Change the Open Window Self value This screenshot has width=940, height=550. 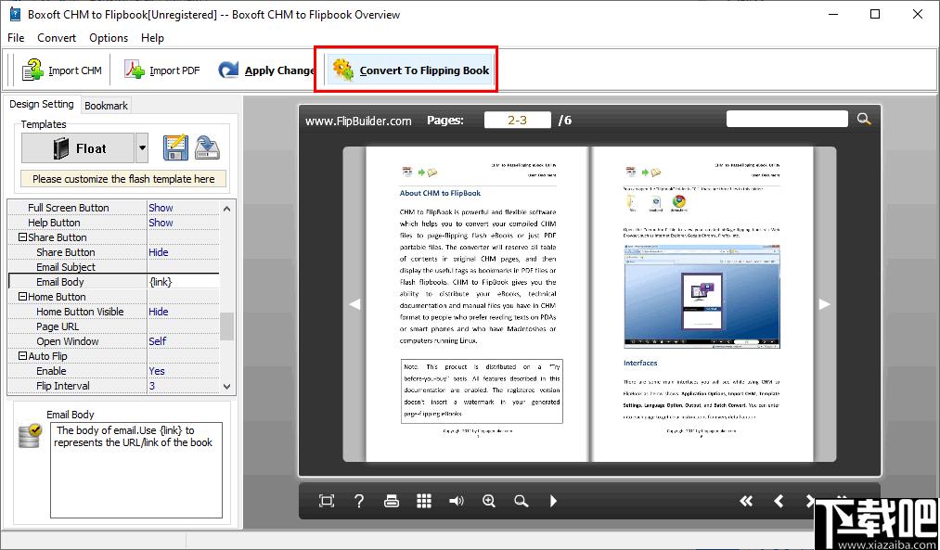point(184,341)
